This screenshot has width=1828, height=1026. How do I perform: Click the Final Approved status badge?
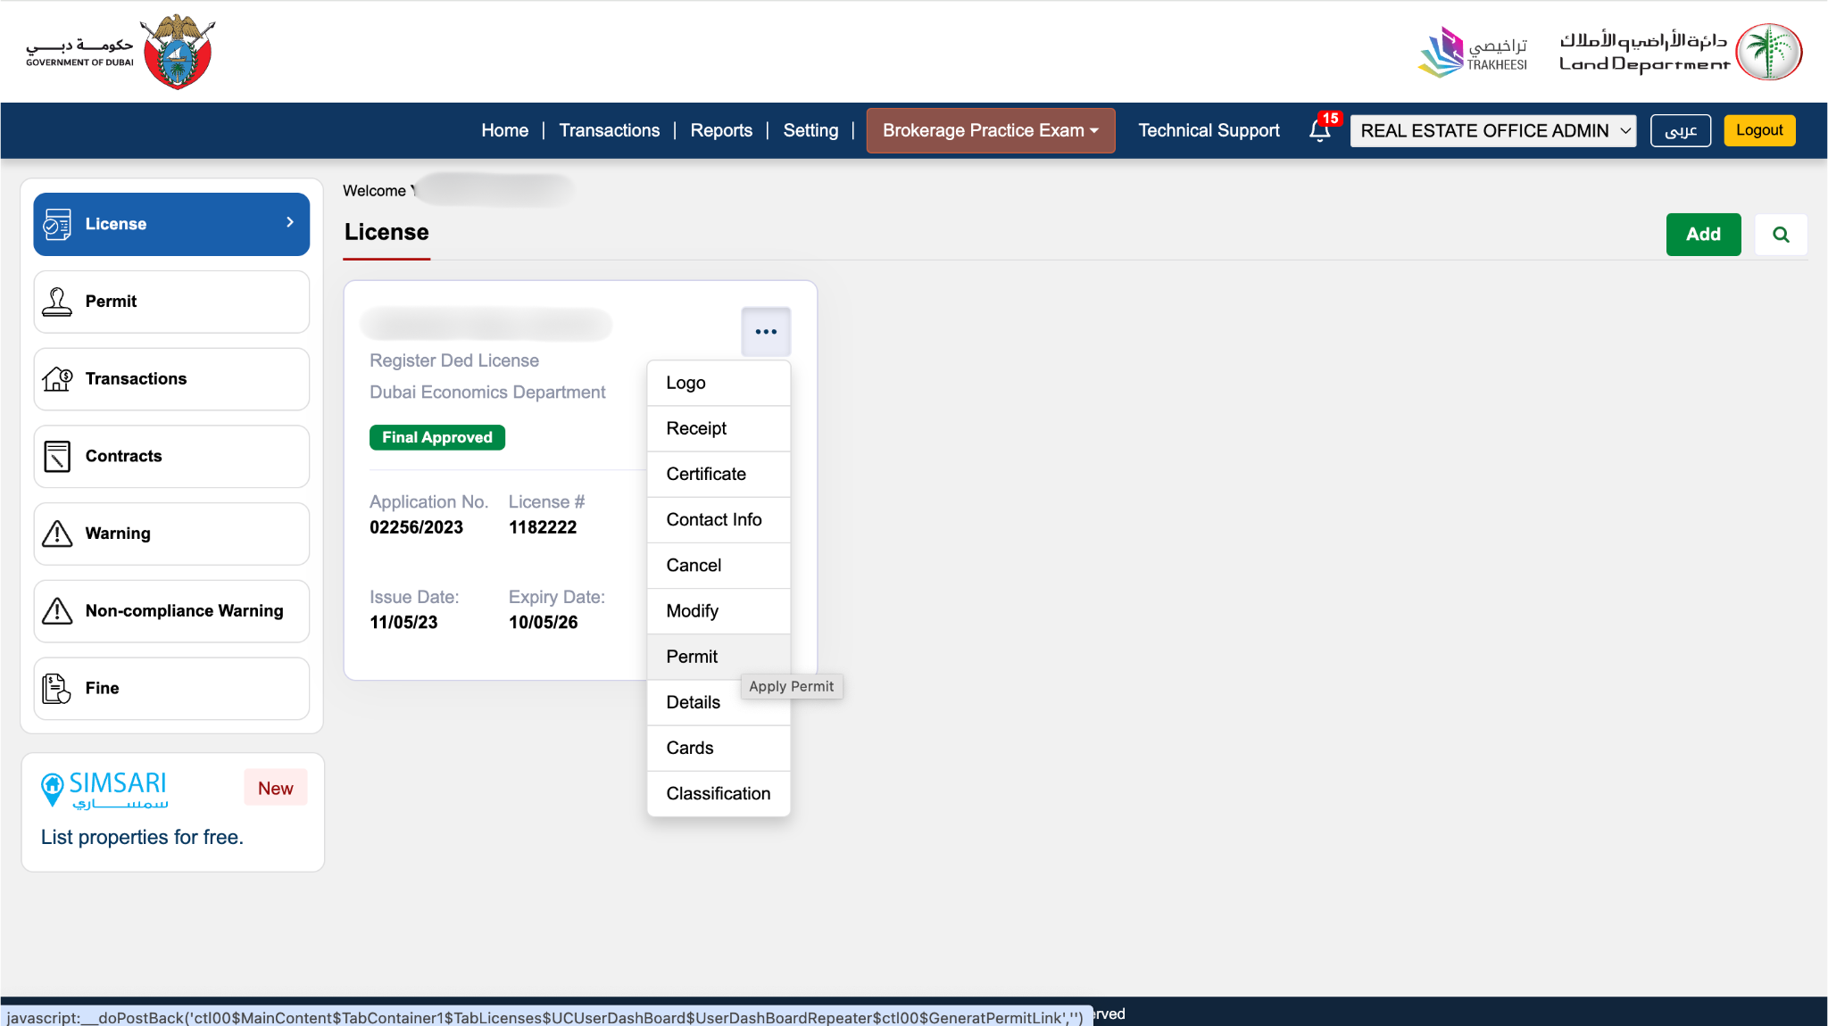coord(436,436)
